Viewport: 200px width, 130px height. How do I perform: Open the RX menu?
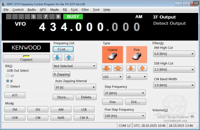coord(65,10)
